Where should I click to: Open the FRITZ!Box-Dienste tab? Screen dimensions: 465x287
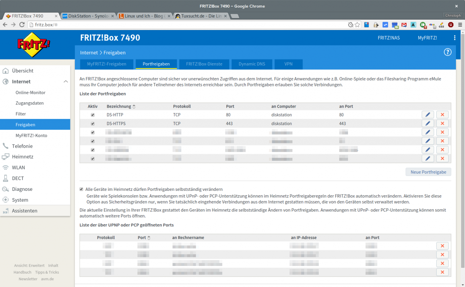[x=204, y=64]
